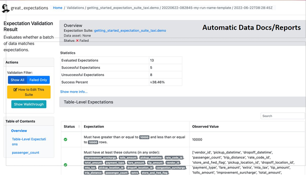Open the Home breadcrumb link

tap(57, 8)
